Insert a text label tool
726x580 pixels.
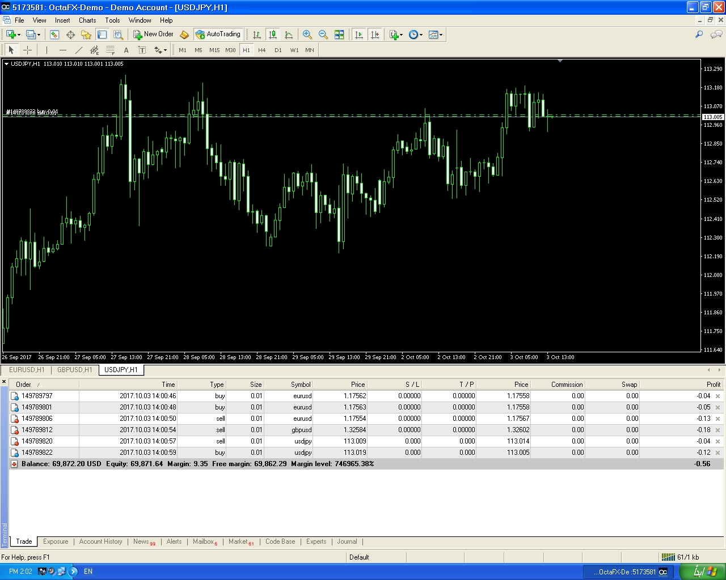pos(126,50)
